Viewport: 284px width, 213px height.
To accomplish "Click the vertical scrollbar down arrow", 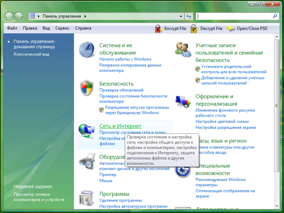I will [277, 206].
